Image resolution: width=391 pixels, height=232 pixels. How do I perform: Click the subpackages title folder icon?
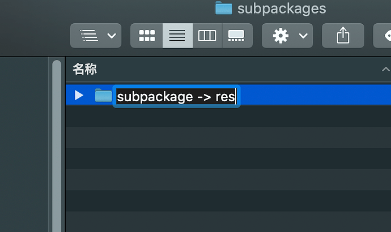point(224,8)
